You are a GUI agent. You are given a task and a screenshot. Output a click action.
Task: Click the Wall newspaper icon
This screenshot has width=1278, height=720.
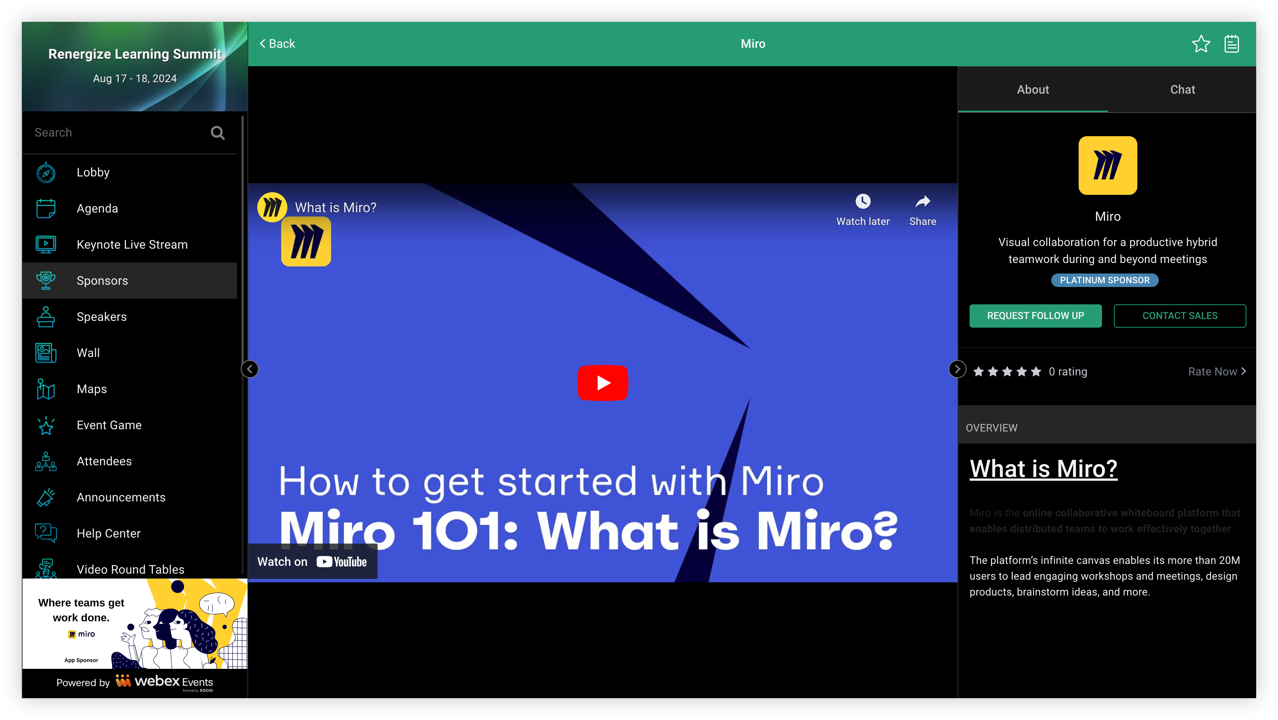[x=46, y=353]
